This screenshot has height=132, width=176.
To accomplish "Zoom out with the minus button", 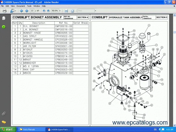I will pyautogui.click(x=44, y=11).
